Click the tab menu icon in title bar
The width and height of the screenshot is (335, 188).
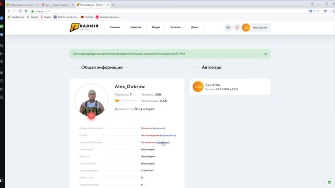click(312, 4)
